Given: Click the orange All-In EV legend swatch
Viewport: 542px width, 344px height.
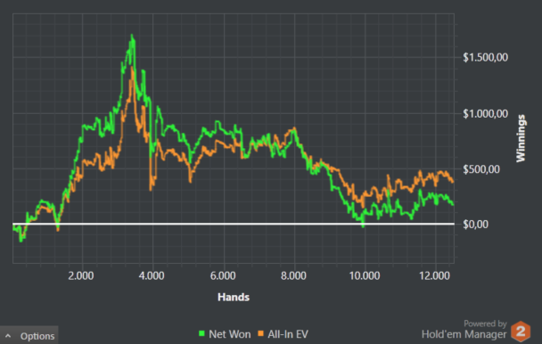Looking at the screenshot, I should tap(260, 333).
